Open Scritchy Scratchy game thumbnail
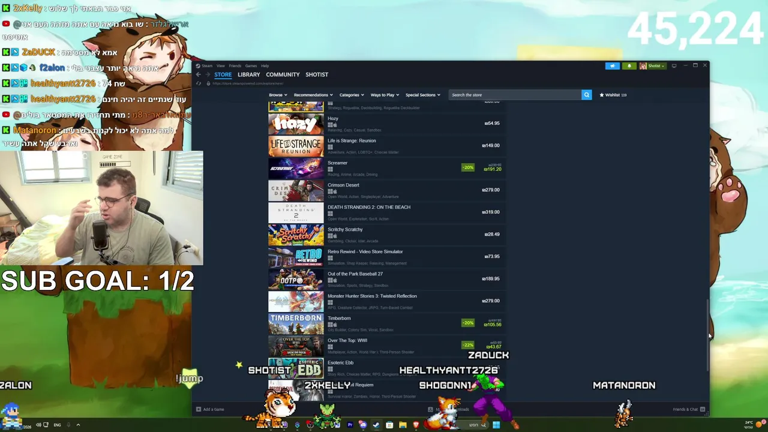 coord(296,235)
